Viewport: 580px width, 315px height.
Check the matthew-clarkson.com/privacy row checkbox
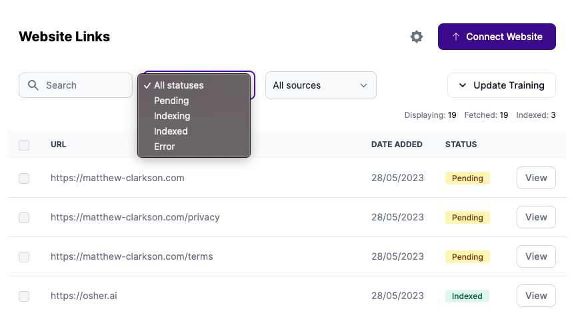click(x=24, y=217)
